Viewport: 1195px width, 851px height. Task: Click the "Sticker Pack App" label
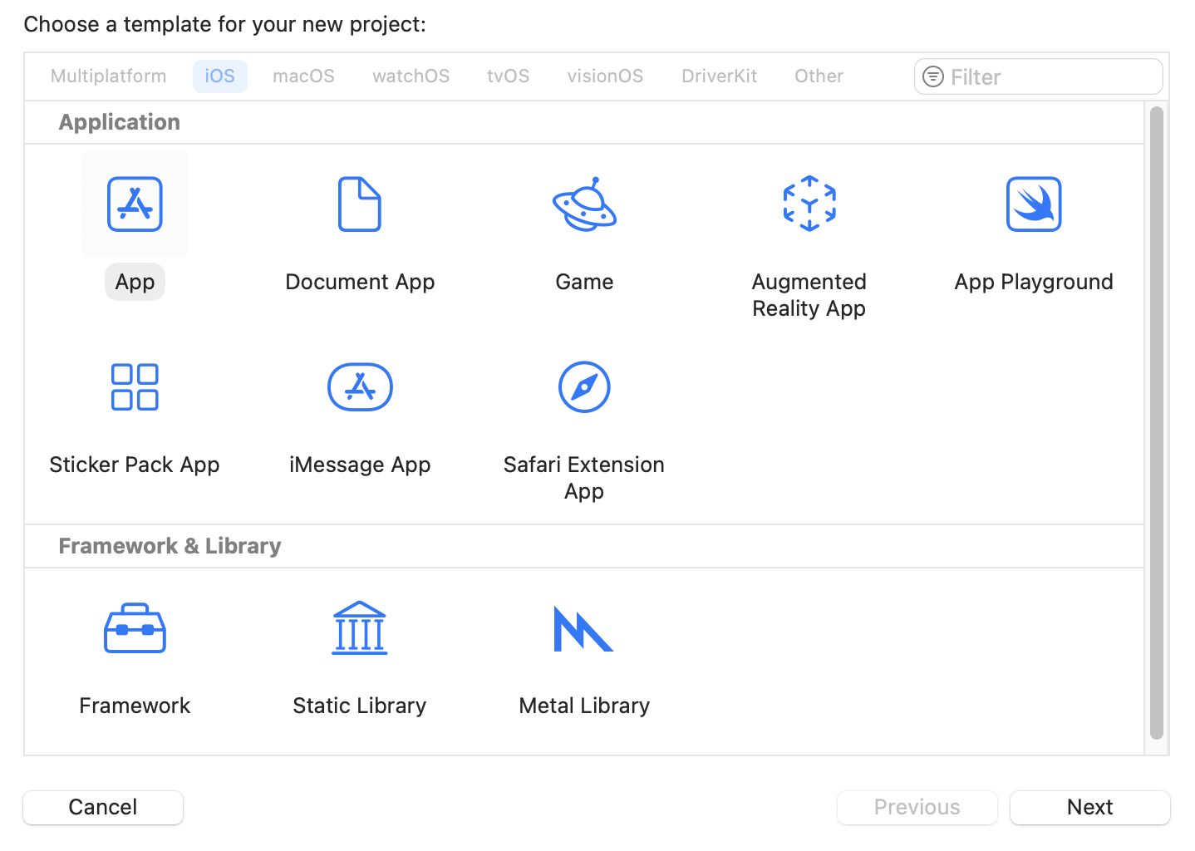135,465
